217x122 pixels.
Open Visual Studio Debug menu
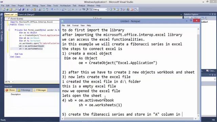[x=35, y=5]
